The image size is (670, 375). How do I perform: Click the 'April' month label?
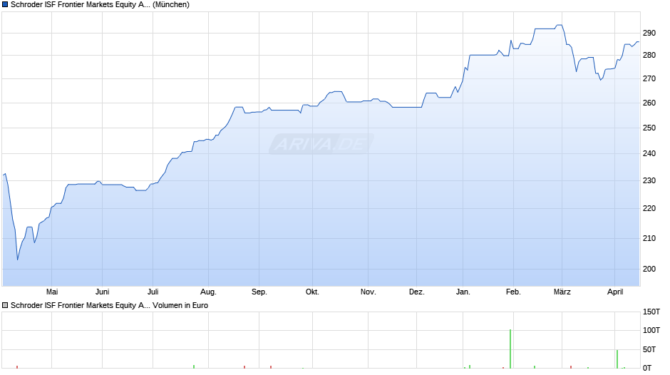click(x=615, y=292)
